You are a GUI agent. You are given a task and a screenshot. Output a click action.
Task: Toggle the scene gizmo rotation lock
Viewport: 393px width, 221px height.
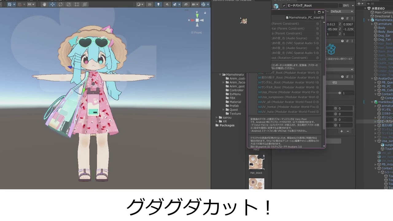coord(205,13)
